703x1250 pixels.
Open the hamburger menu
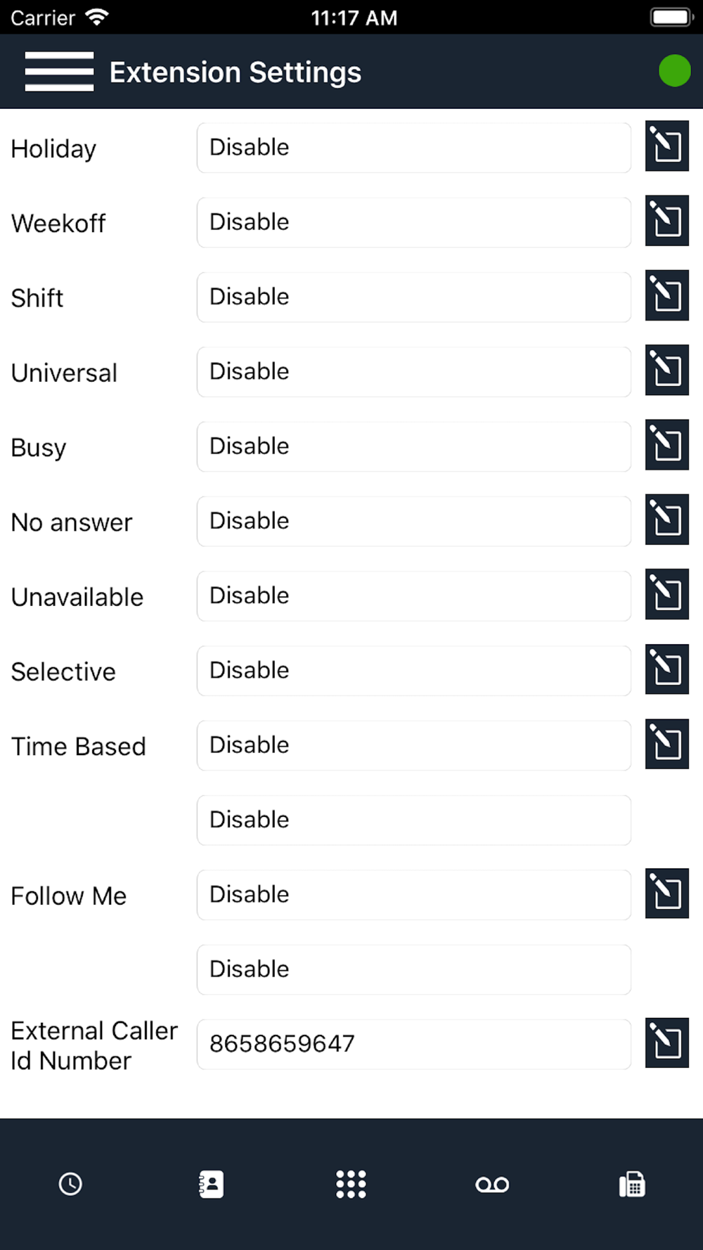pyautogui.click(x=59, y=72)
